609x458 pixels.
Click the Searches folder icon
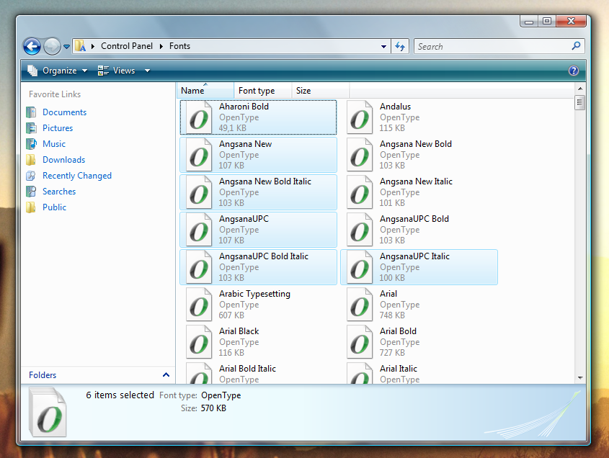pyautogui.click(x=31, y=192)
